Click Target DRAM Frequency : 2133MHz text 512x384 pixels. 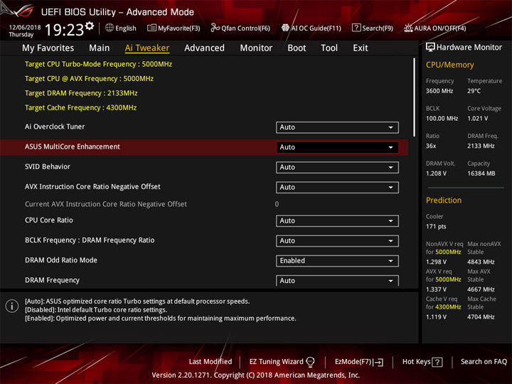click(x=81, y=93)
